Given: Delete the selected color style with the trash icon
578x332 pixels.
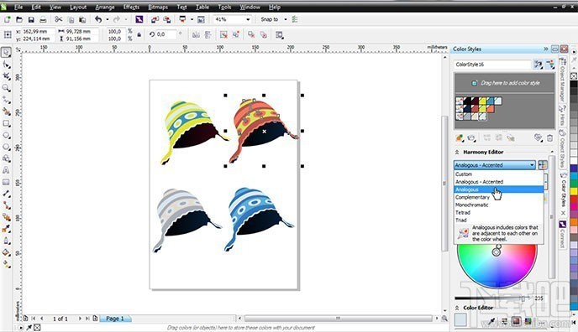Looking at the screenshot, I should point(549,137).
